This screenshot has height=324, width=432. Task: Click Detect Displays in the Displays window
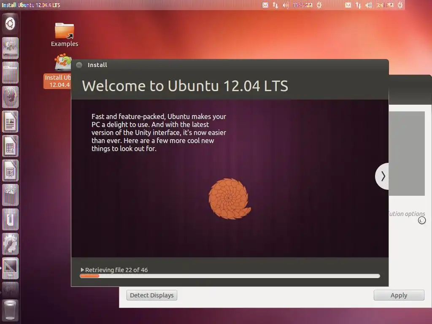pyautogui.click(x=152, y=295)
